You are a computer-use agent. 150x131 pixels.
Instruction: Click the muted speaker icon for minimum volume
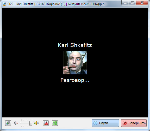[x=16, y=123]
